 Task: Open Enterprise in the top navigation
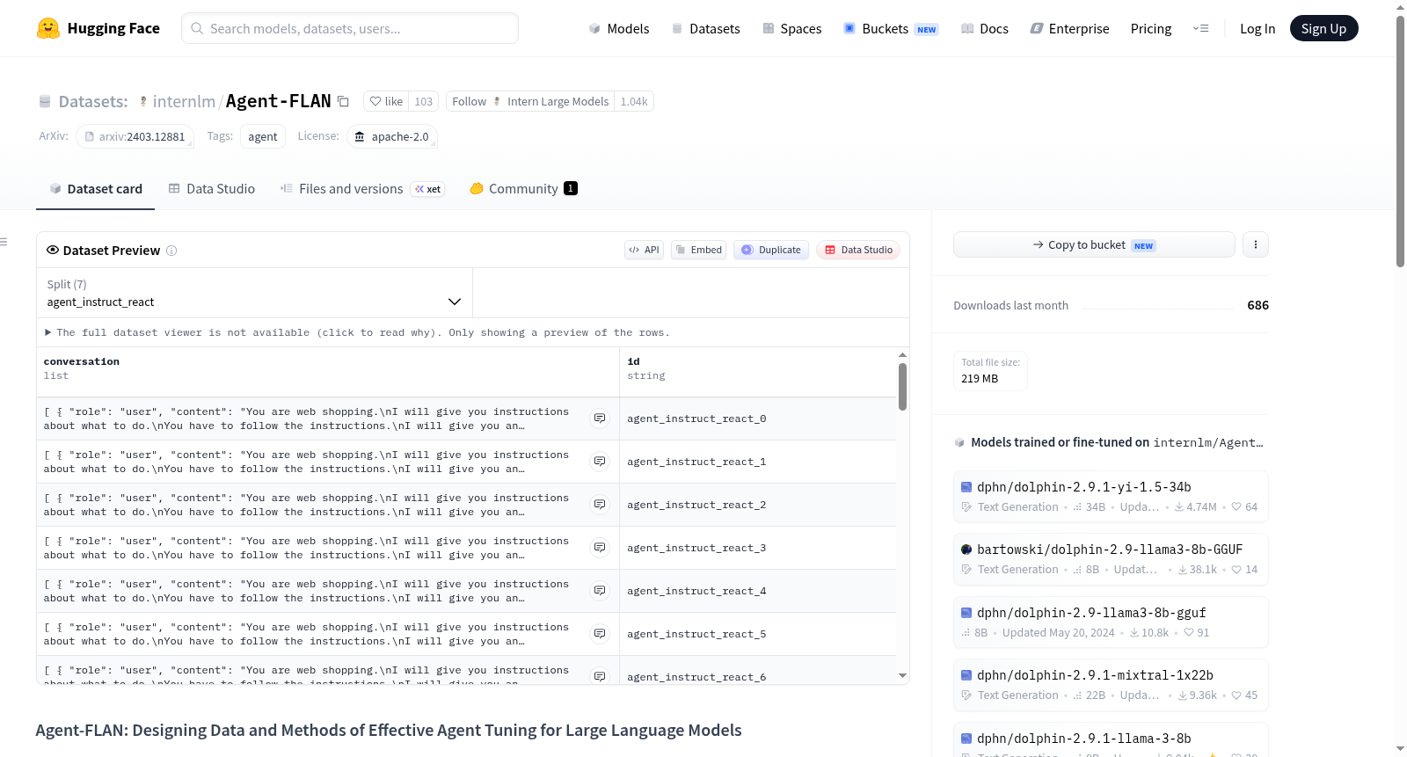click(1070, 29)
